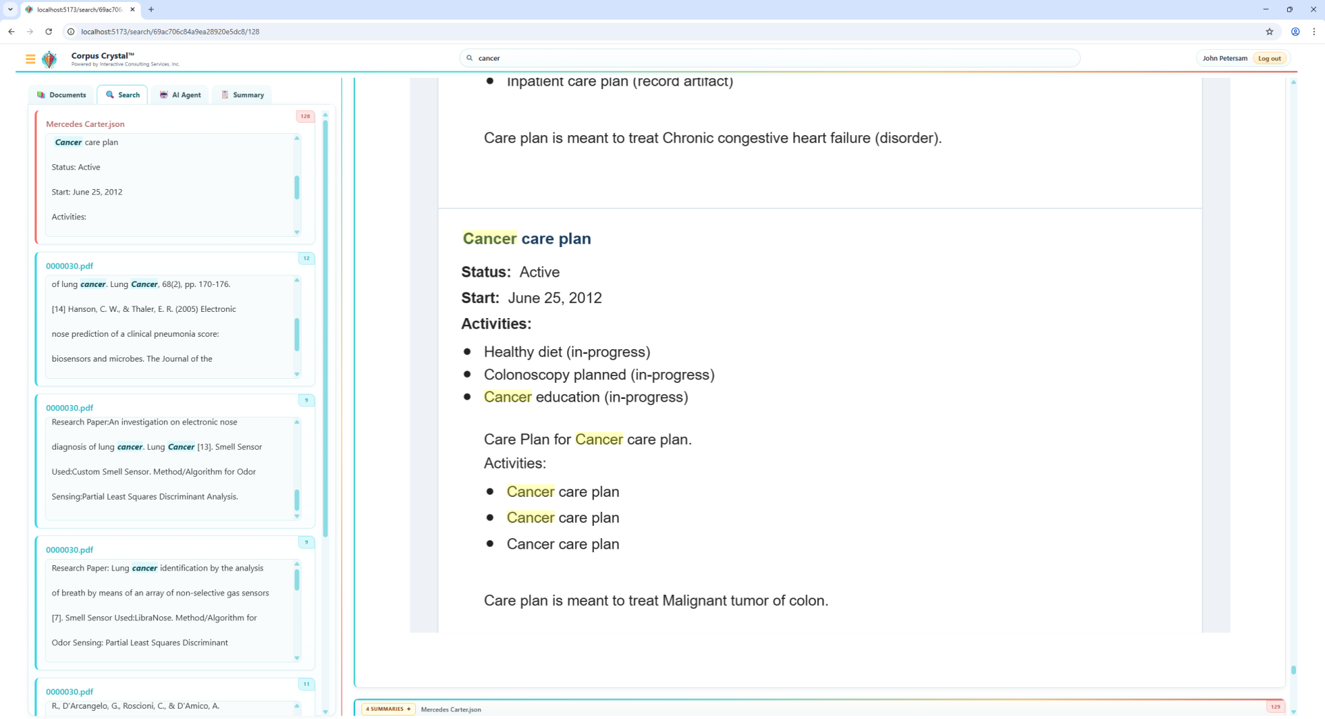Image resolution: width=1325 pixels, height=719 pixels.
Task: Go back using browser back arrow
Action: click(x=12, y=32)
